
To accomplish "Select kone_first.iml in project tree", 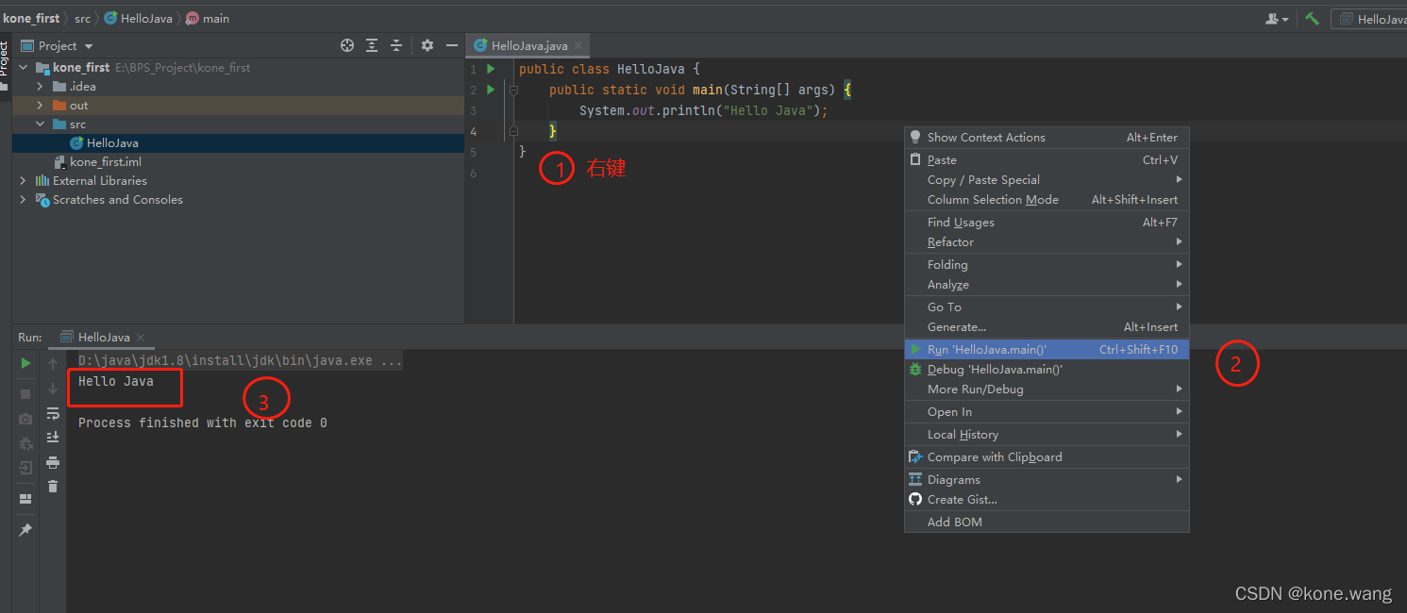I will [x=105, y=162].
